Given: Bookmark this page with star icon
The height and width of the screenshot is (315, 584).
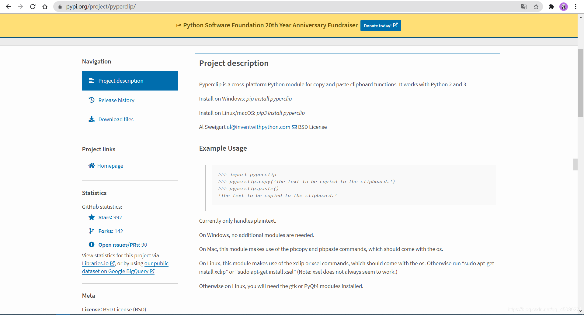Looking at the screenshot, I should pos(536,7).
